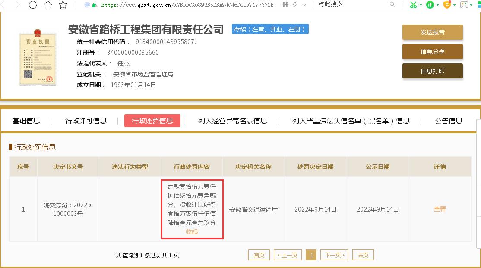Open penalty details via 查看 link
This screenshot has height=268, width=481.
click(x=440, y=209)
